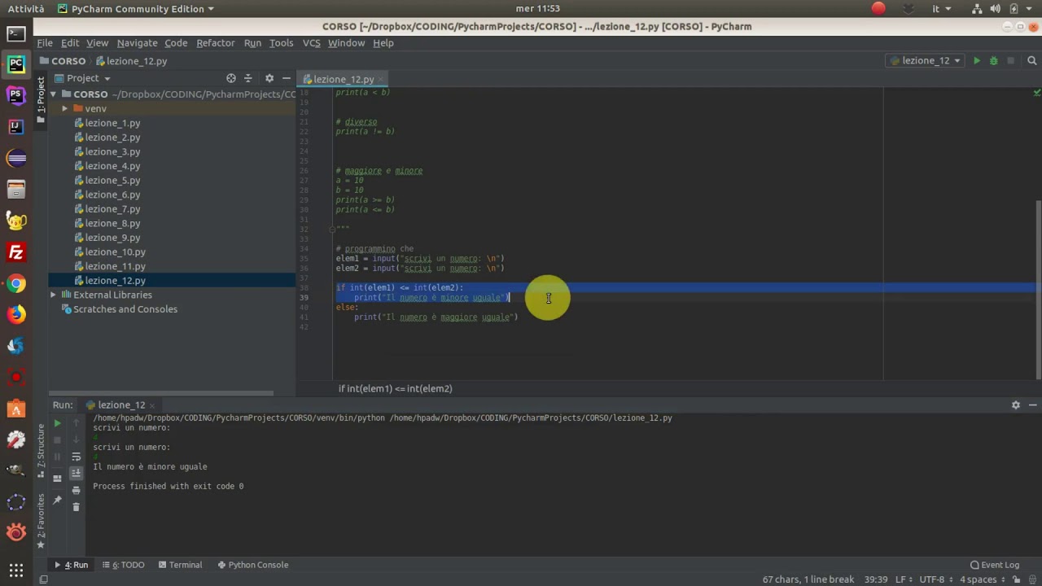Print the Run console output
Screen dimensions: 1042x586
pos(76,490)
